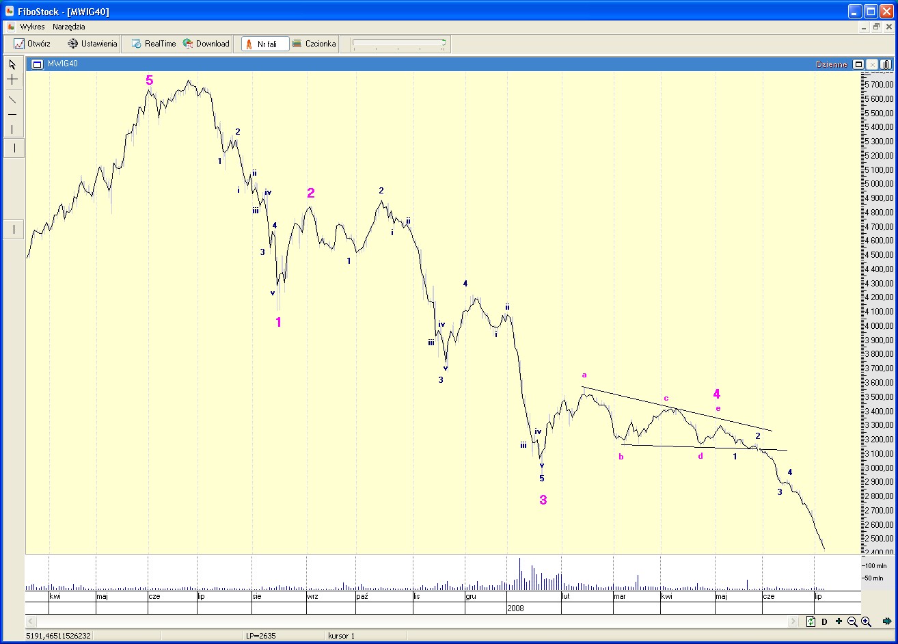Zoom out using the magnifier minus icon

[x=852, y=621]
